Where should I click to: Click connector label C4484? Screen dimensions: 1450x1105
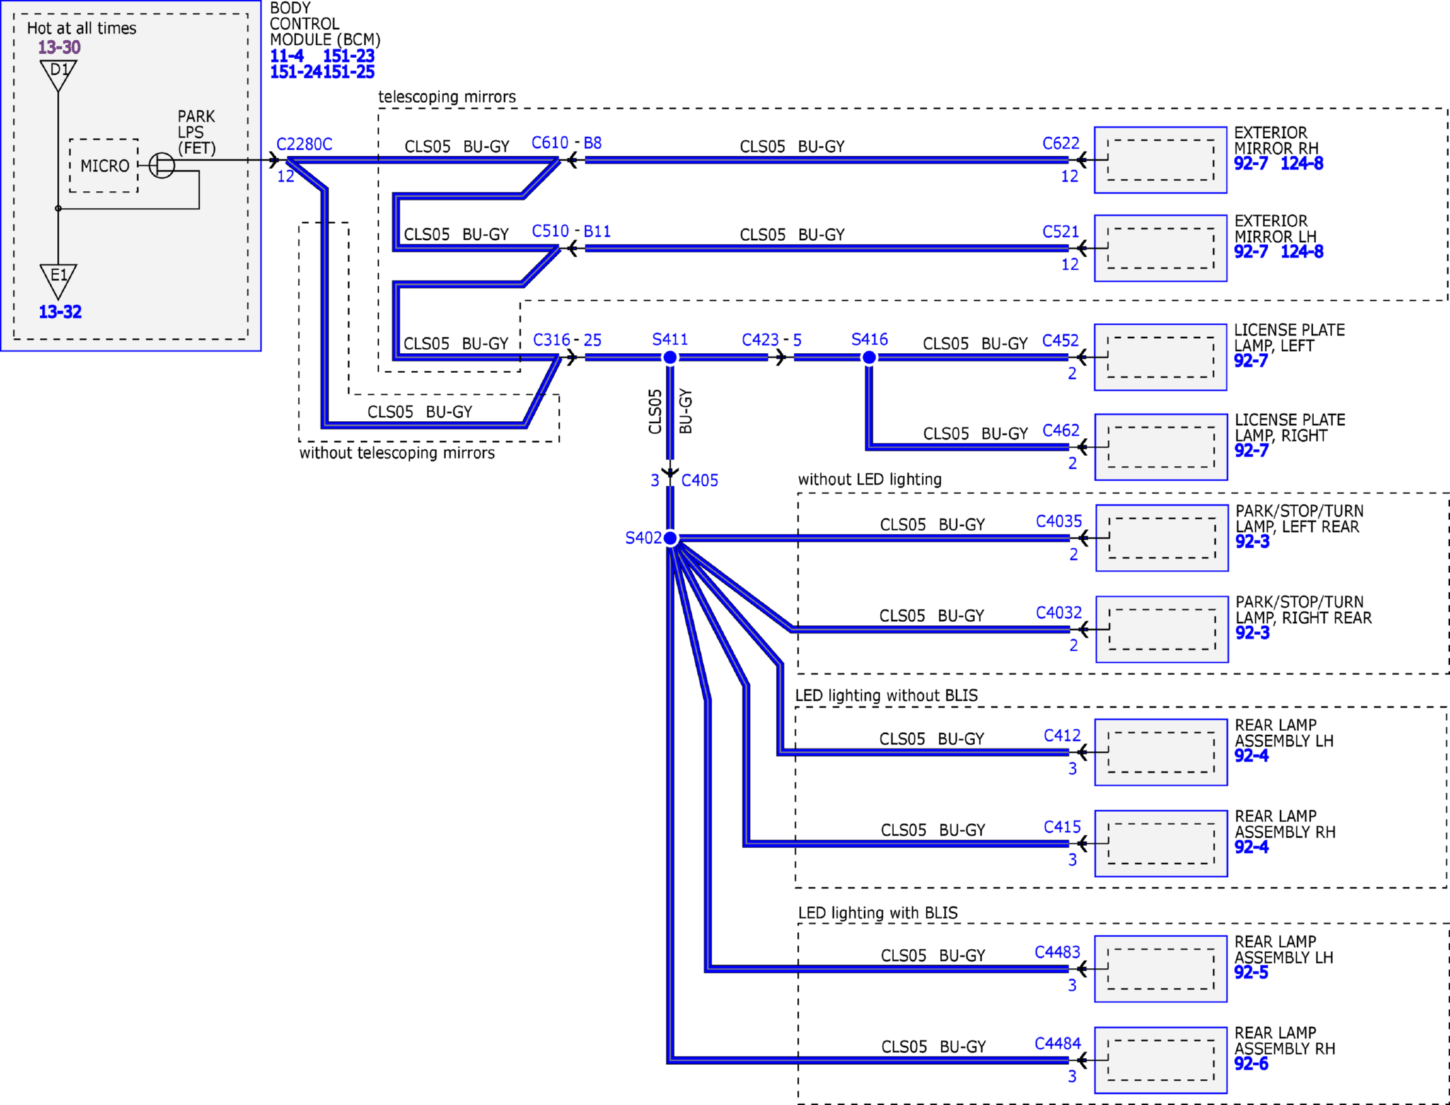1057,1044
